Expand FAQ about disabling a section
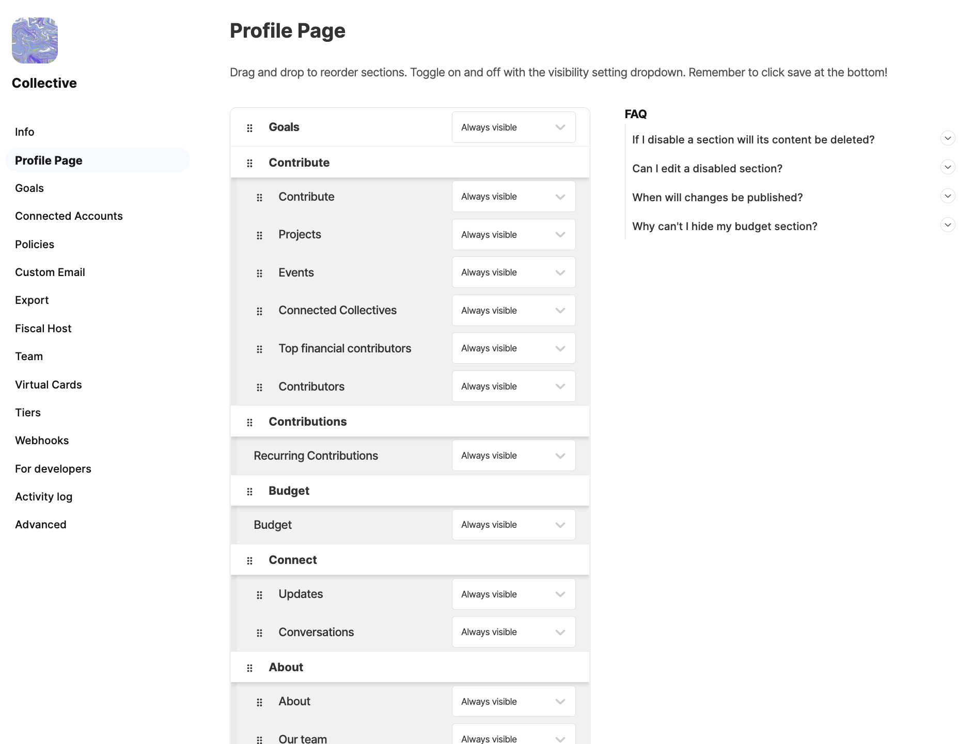Image resolution: width=973 pixels, height=744 pixels. click(948, 138)
